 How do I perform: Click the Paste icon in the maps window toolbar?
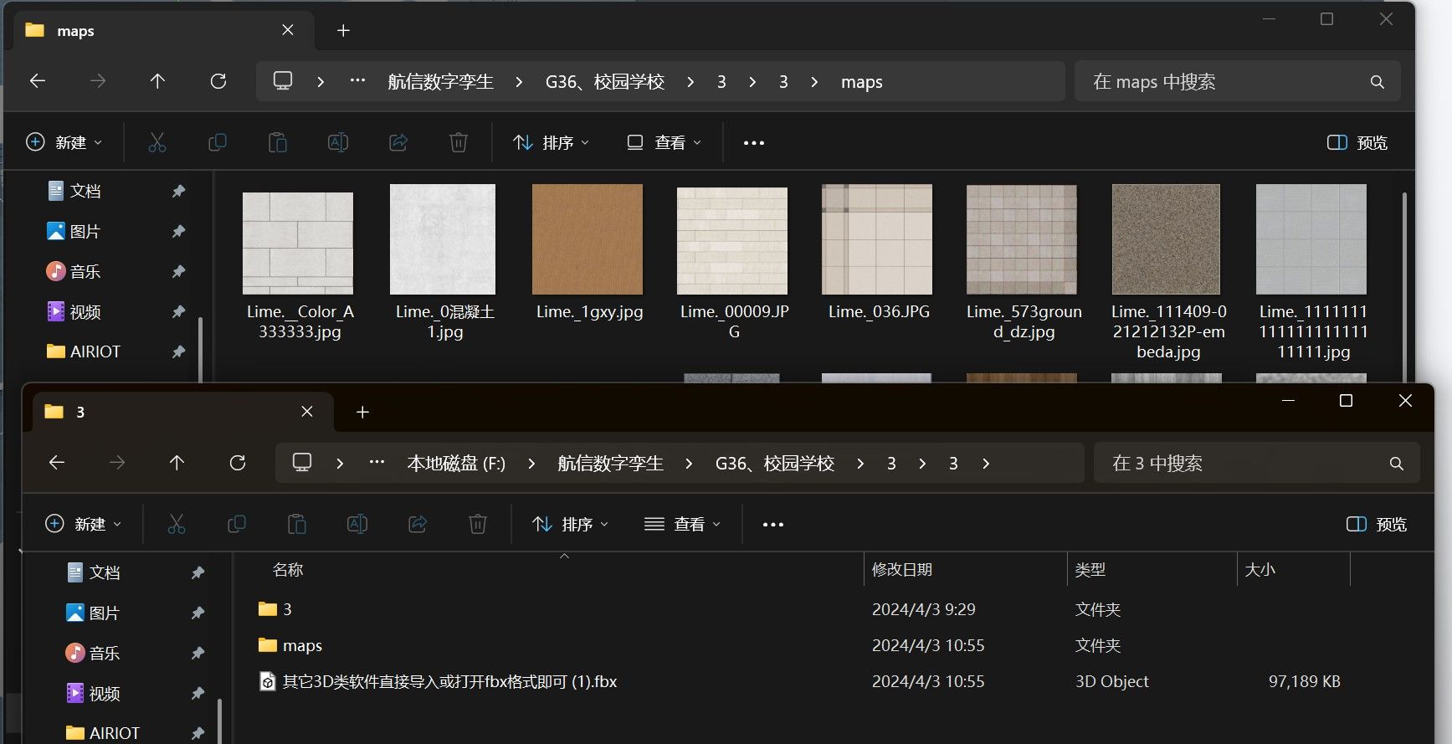[x=278, y=142]
